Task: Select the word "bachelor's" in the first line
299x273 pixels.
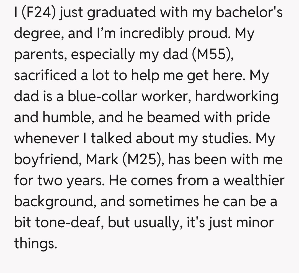Action: pyautogui.click(x=249, y=13)
